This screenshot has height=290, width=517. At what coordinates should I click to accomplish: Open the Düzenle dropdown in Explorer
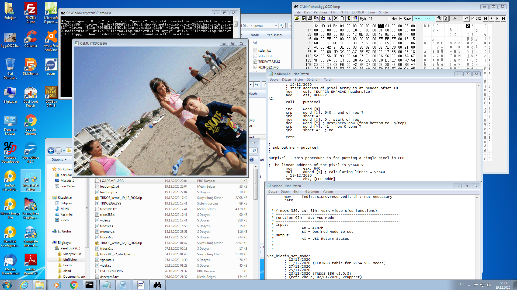(x=59, y=160)
